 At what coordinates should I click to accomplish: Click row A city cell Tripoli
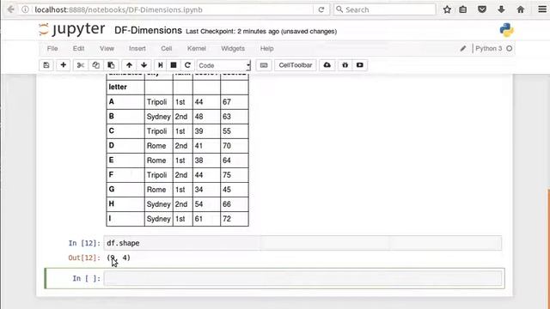tap(158, 102)
